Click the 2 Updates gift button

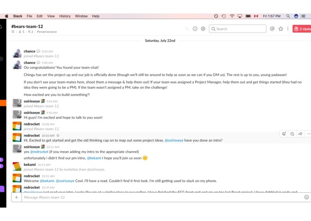[x=302, y=29]
